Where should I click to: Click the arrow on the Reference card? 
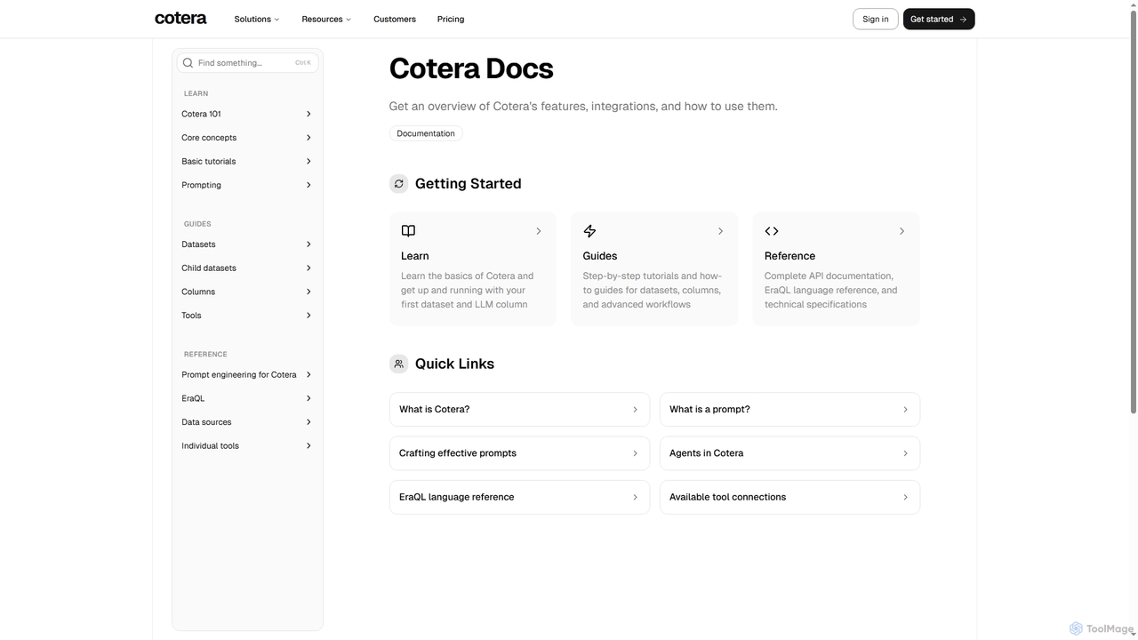pos(902,231)
